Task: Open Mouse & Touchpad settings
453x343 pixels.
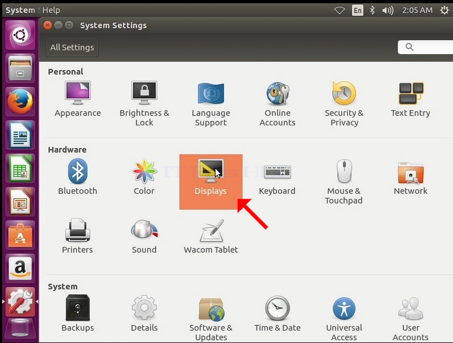Action: [344, 182]
